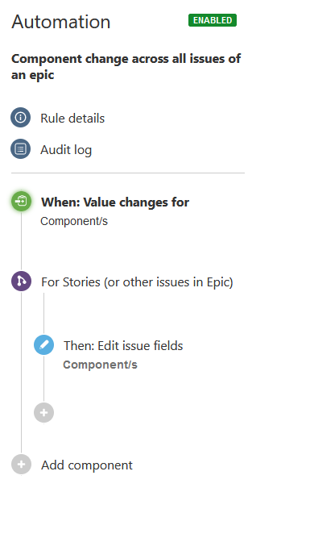Screen dimensions: 314x538
Task: Click the Component/s text under the trigger
Action: [74, 221]
